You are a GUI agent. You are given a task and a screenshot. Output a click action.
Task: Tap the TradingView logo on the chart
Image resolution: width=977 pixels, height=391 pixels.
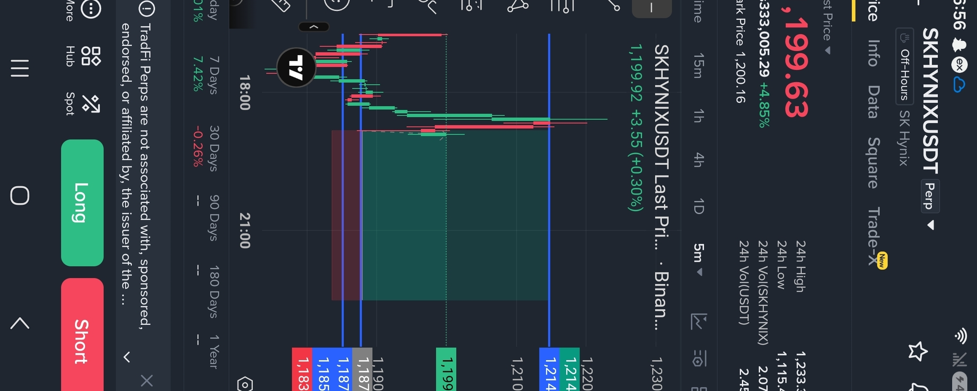pos(296,67)
